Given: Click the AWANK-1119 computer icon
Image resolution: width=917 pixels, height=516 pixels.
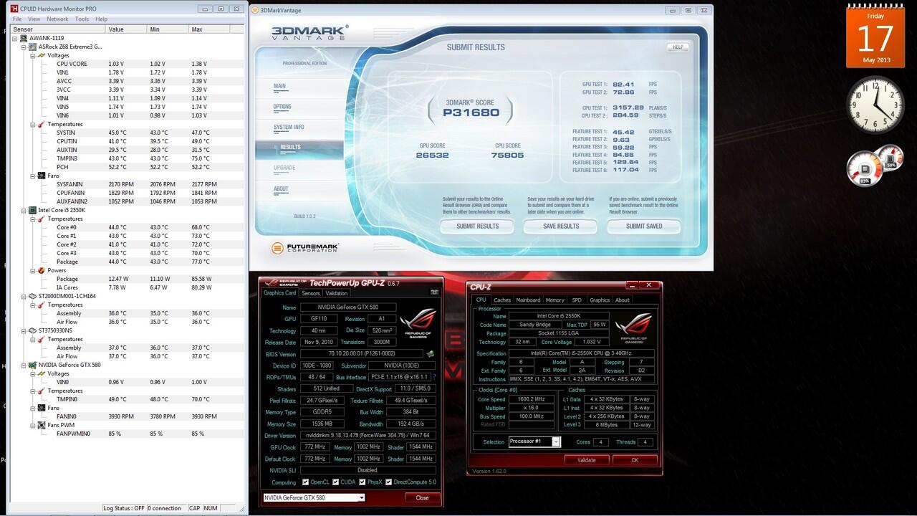Looking at the screenshot, I should coord(24,38).
